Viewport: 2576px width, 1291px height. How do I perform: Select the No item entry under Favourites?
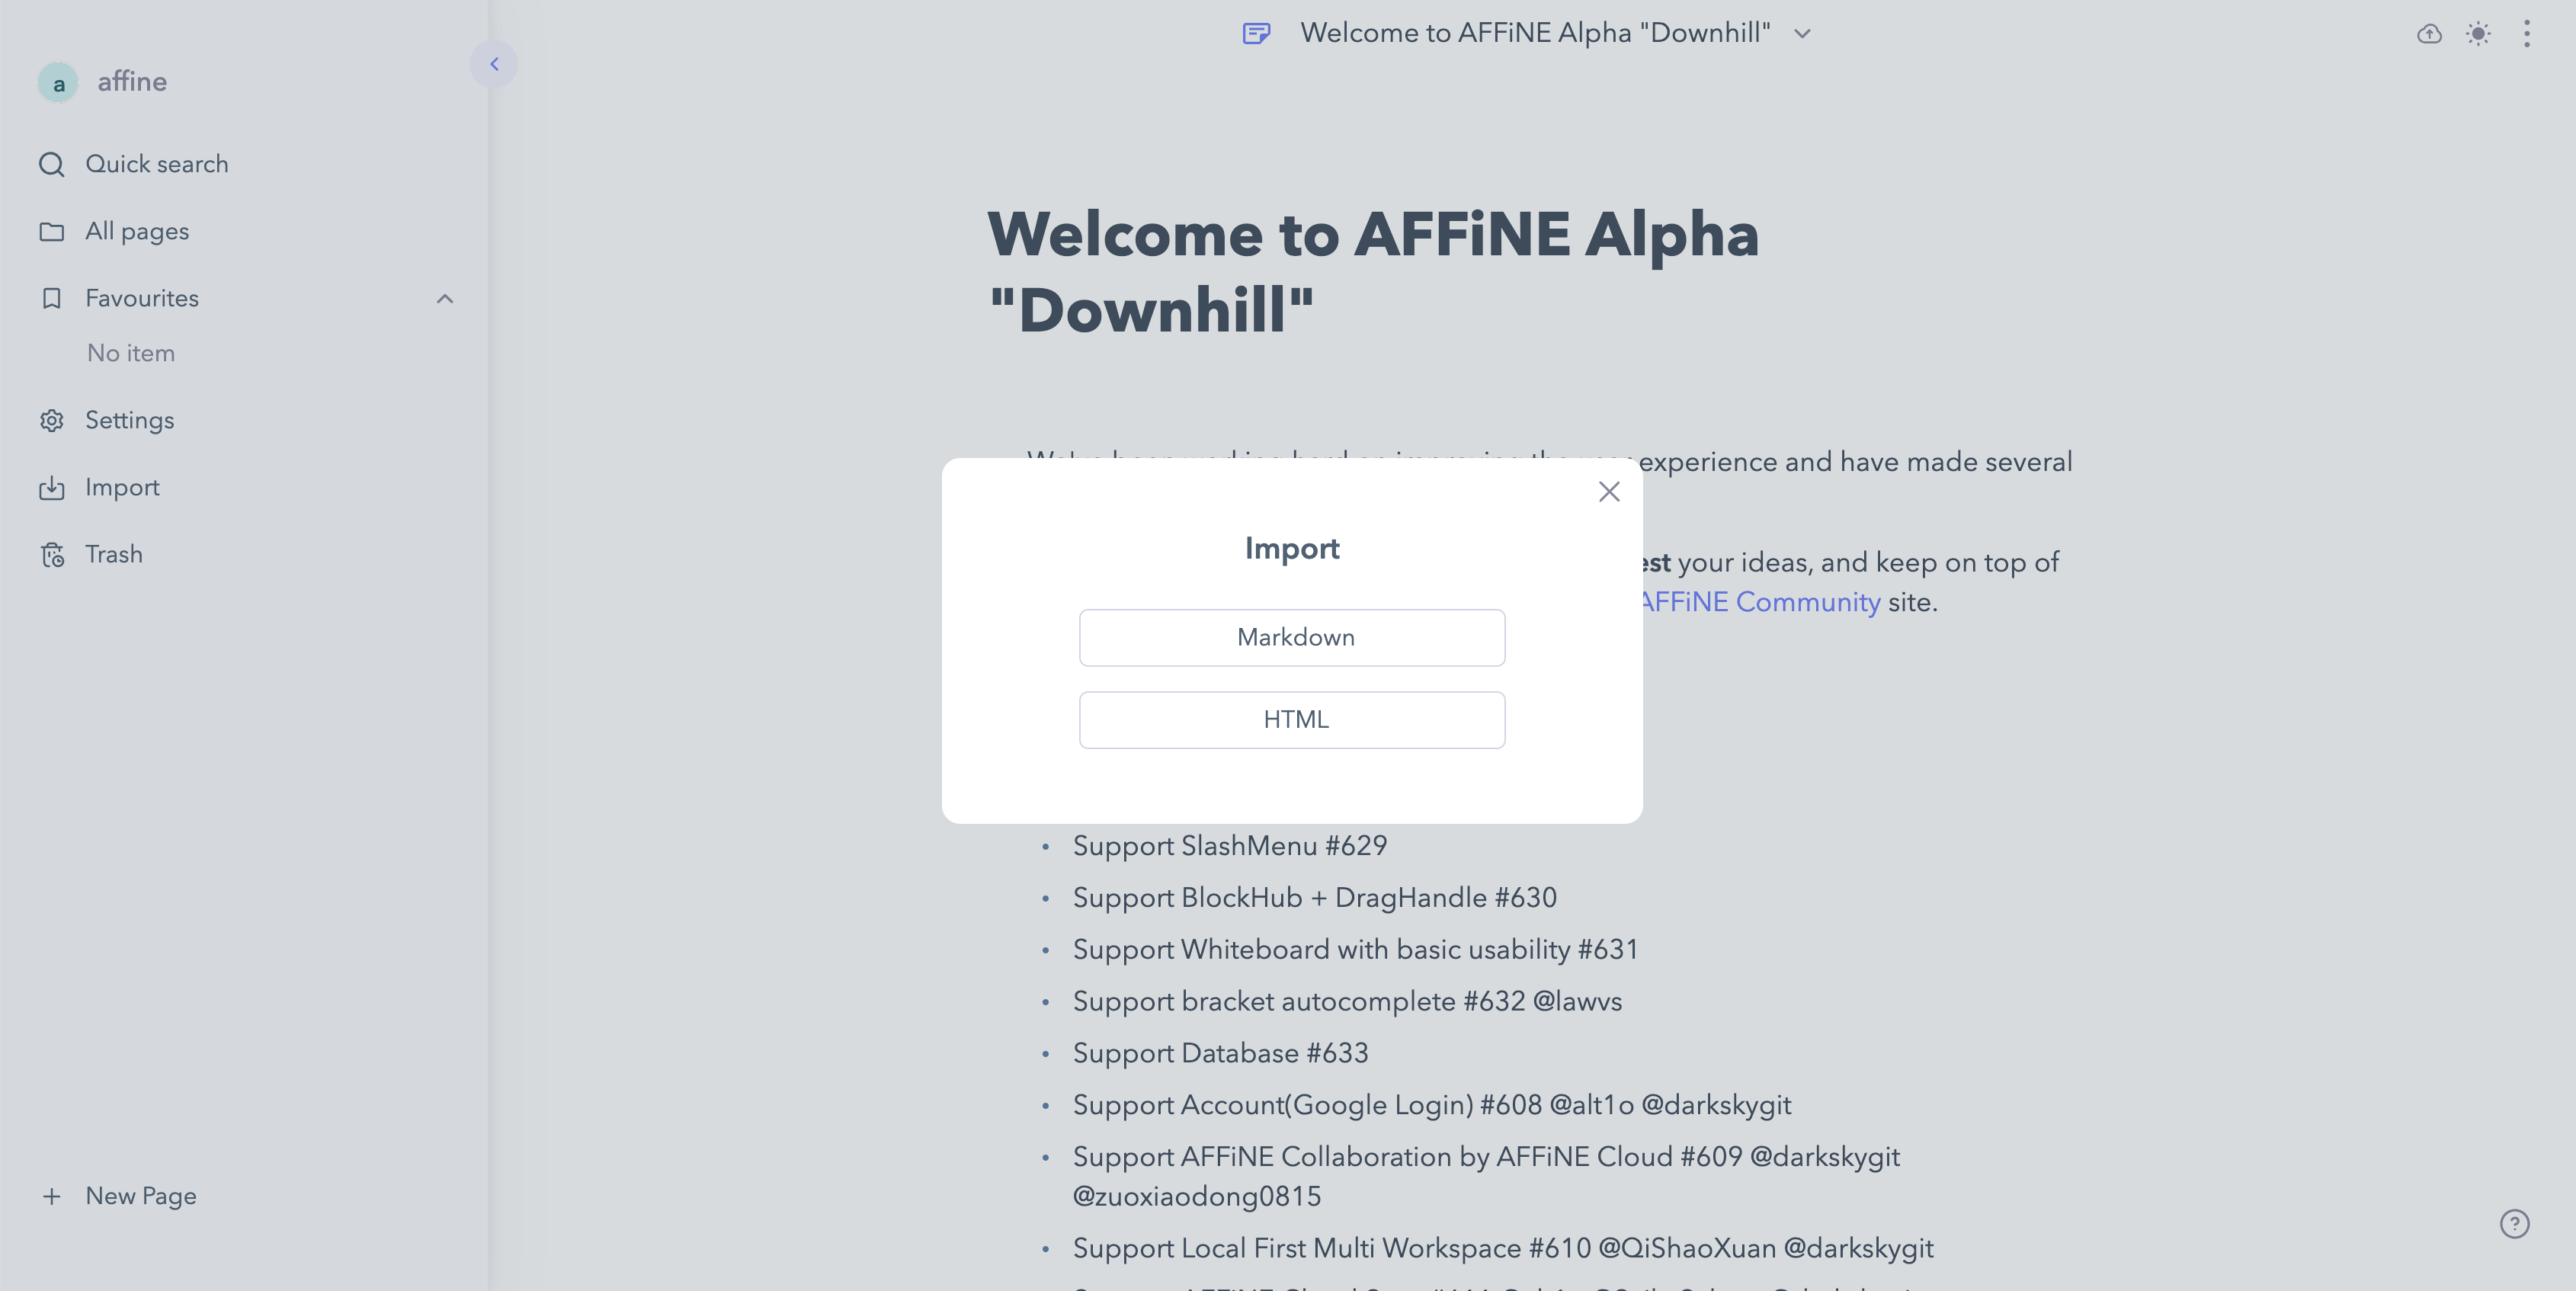pyautogui.click(x=131, y=353)
